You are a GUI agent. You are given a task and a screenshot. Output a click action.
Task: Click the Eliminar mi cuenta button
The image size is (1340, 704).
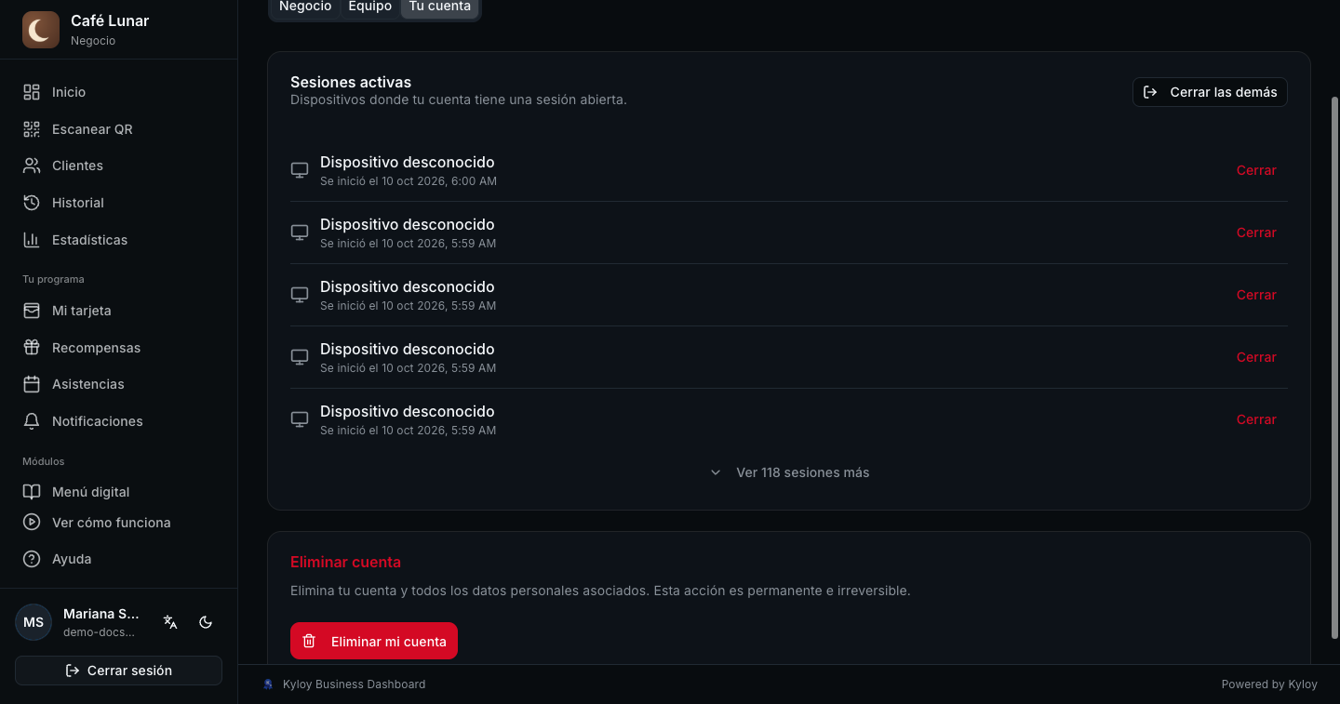[374, 641]
